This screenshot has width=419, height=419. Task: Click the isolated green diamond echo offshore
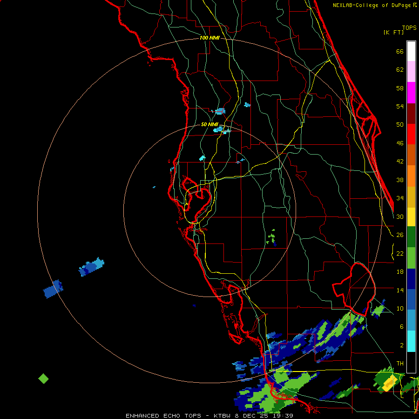(x=43, y=378)
